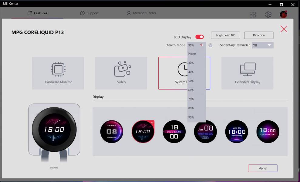Expand the Sedentary Reminder dropdown
This screenshot has height=182, width=300.
[262, 45]
